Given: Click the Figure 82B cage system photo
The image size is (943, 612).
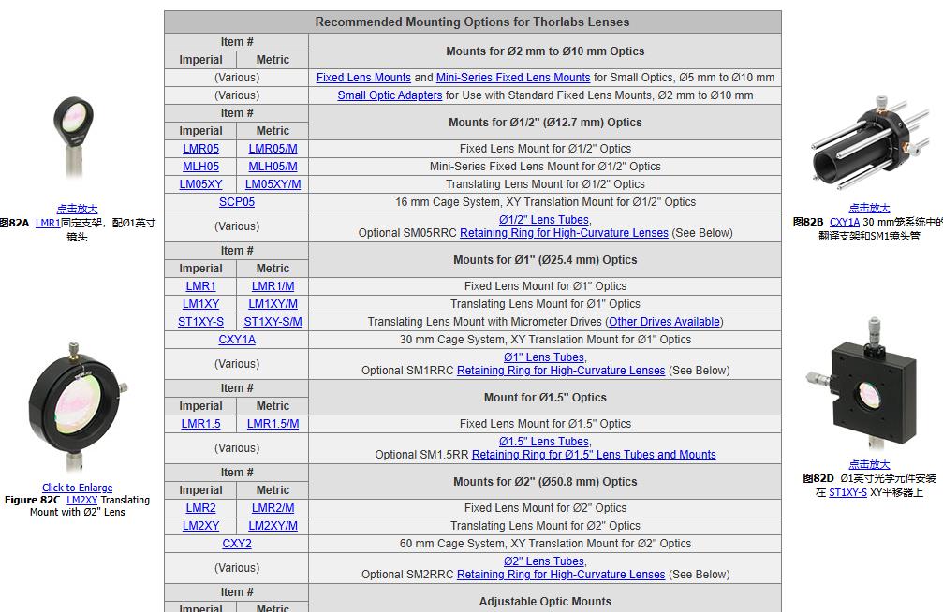Looking at the screenshot, I should pyautogui.click(x=870, y=143).
